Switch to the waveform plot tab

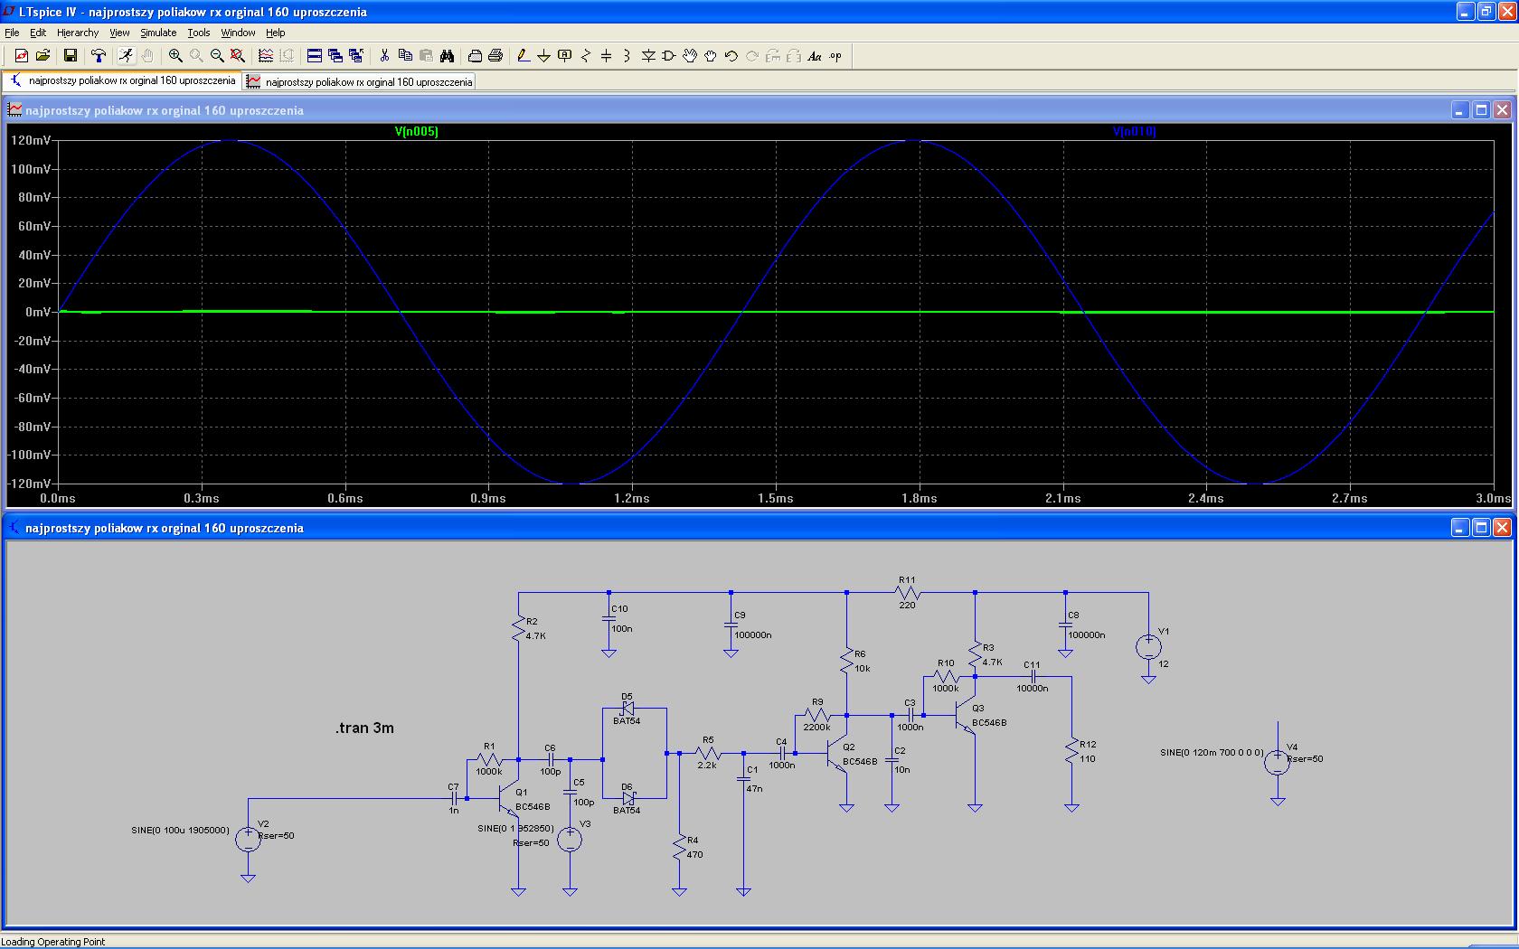(360, 81)
